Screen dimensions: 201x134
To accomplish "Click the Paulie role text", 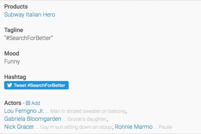I will [165, 127].
